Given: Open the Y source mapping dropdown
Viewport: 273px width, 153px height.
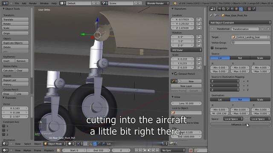Looking at the screenshot, I should pos(225,85).
